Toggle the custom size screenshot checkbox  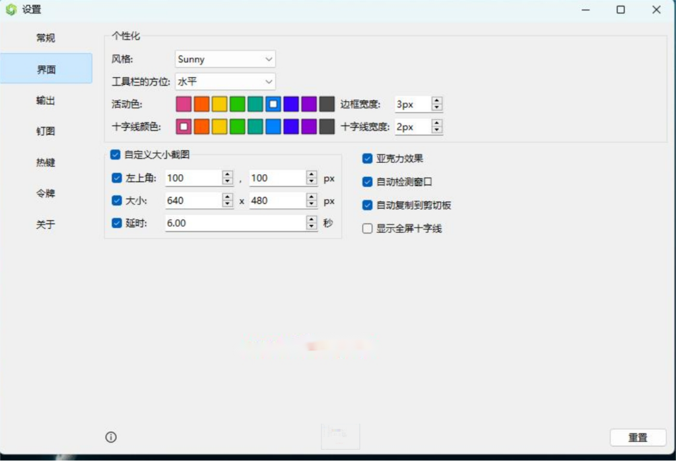tap(116, 155)
